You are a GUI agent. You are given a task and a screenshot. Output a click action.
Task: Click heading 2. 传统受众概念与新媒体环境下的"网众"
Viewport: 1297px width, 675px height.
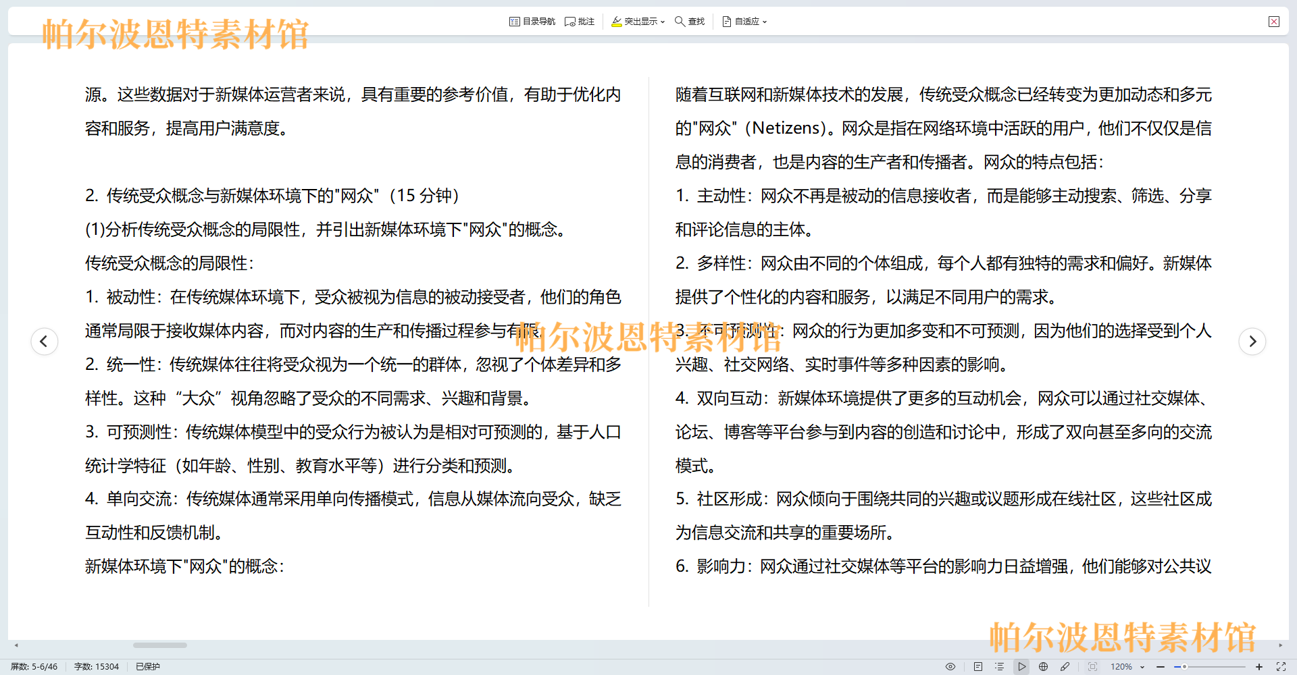point(272,196)
